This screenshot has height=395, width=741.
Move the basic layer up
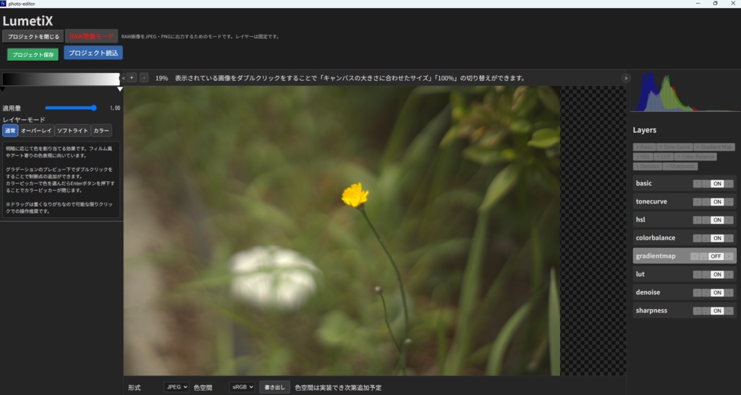697,184
